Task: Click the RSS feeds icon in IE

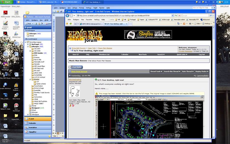Action: [x=184, y=24]
